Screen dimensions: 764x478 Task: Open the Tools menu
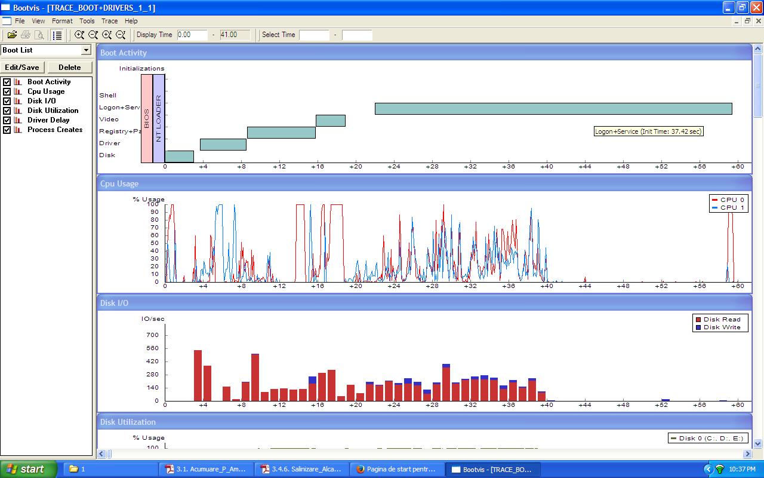[x=87, y=21]
